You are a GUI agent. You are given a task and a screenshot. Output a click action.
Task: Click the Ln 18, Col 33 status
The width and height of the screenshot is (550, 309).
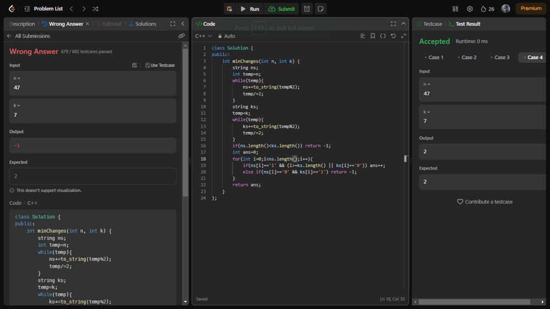pyautogui.click(x=392, y=299)
